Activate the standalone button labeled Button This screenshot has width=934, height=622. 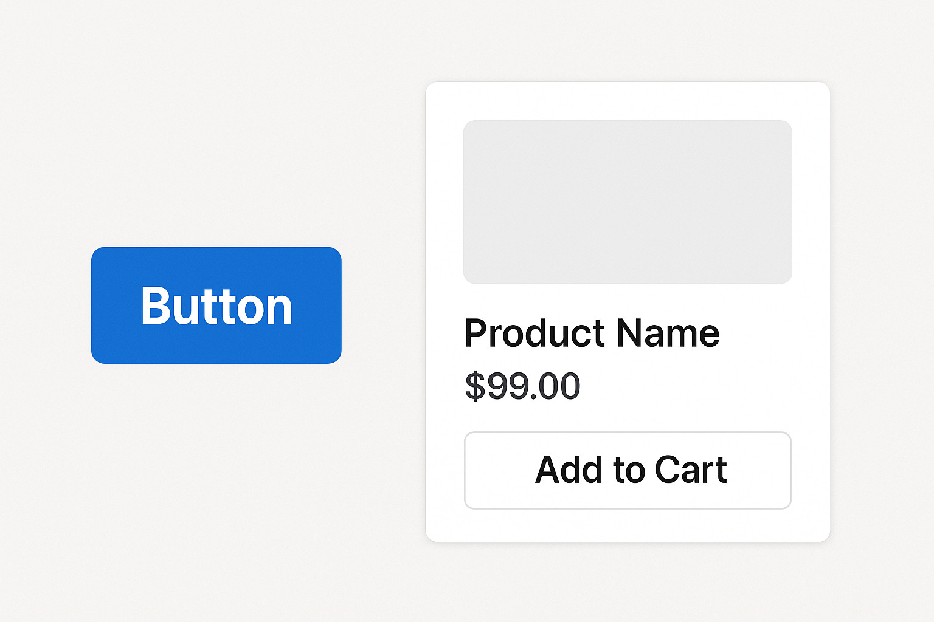216,306
